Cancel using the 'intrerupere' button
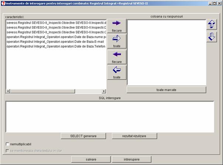The width and height of the screenshot is (223, 165). tap(131, 159)
